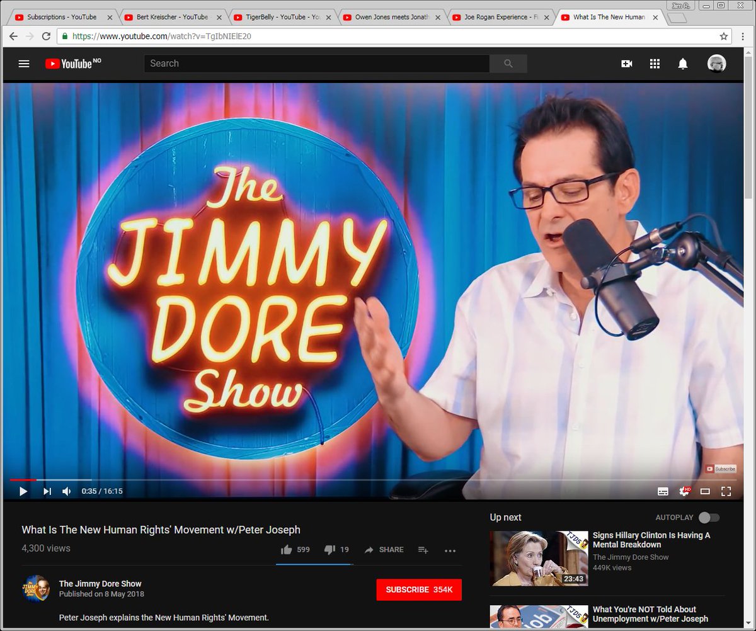Open the account avatar menu

point(716,64)
